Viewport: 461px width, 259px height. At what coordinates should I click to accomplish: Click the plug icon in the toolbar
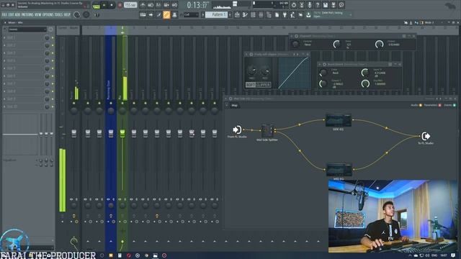285,14
